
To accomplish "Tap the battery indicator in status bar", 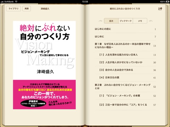I will coord(168,2).
